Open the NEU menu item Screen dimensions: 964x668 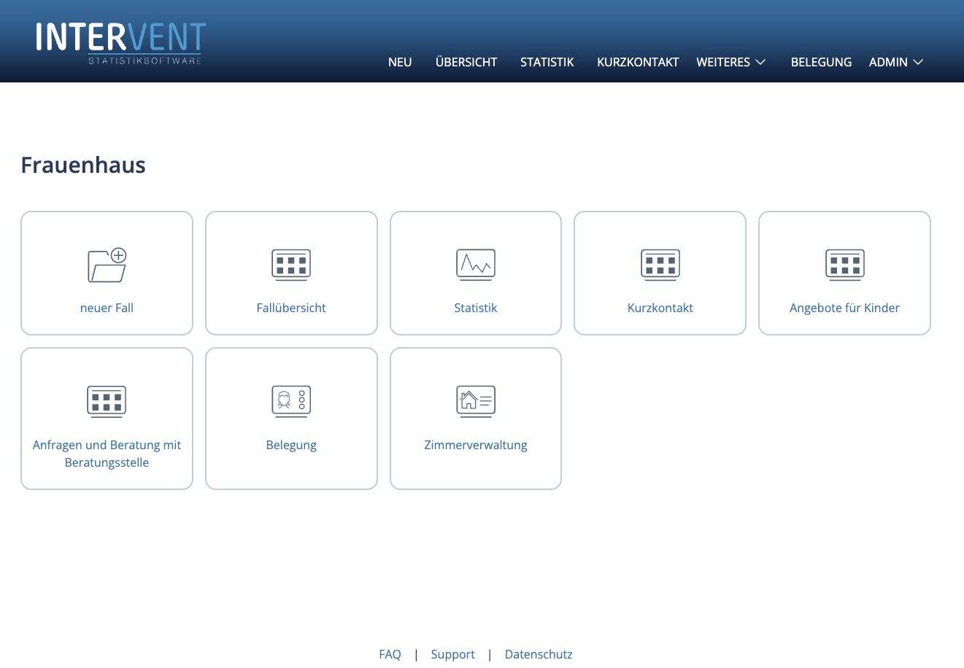click(400, 62)
